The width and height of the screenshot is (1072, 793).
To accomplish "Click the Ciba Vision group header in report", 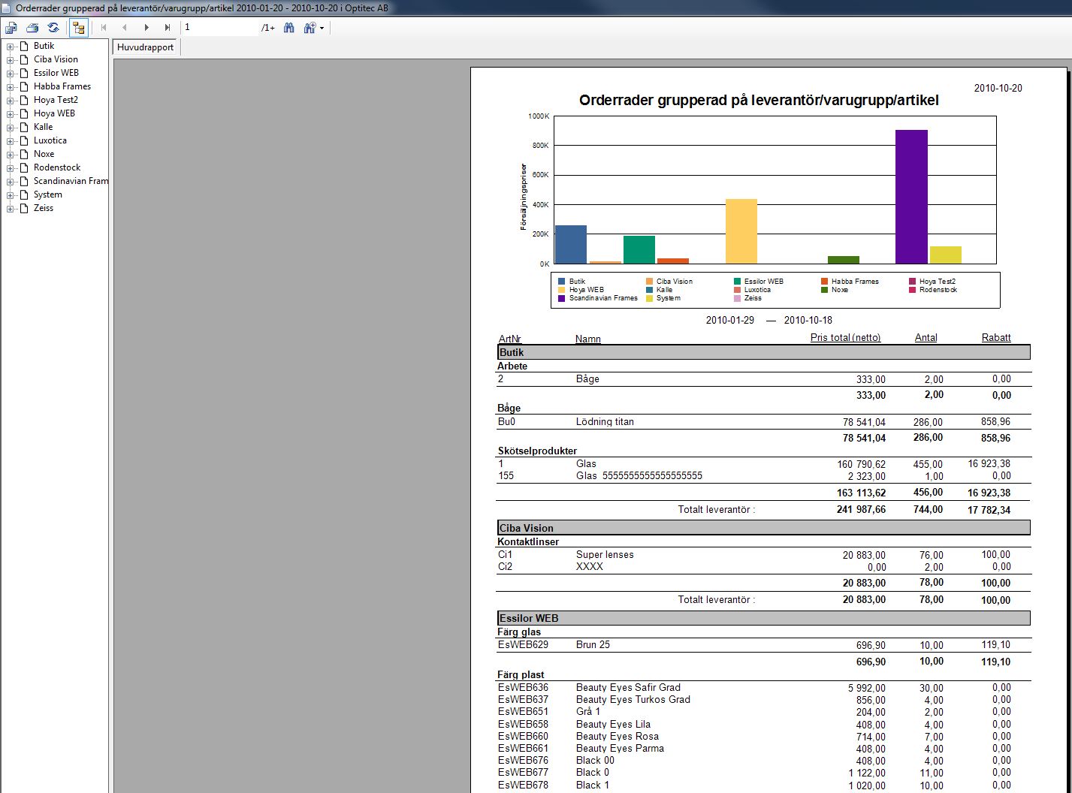I will pos(764,528).
